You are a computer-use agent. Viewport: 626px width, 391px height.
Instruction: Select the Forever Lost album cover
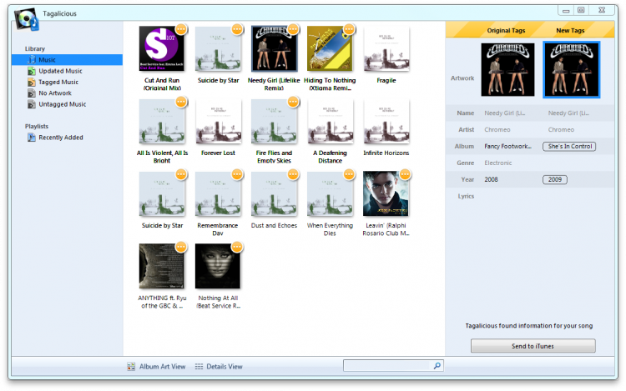point(218,121)
